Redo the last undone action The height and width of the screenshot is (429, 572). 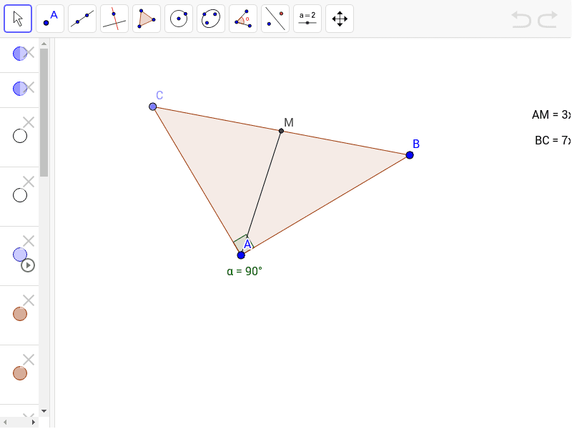pyautogui.click(x=548, y=19)
